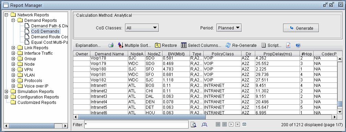
Task: Click tree panel horizontal scrollbar right arrow
Action: [x=65, y=126]
